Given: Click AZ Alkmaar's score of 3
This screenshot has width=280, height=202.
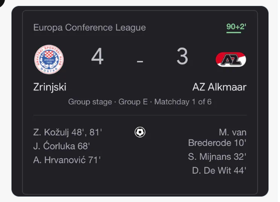Looking at the screenshot, I should pos(183,56).
